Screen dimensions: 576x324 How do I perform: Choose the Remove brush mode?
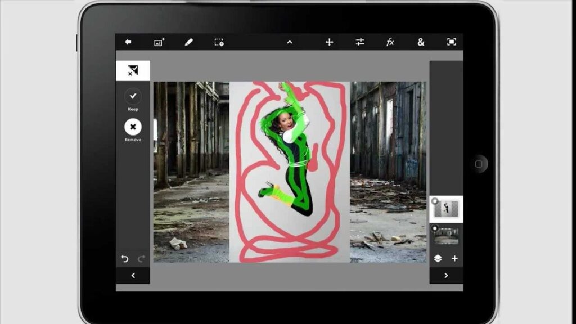[x=133, y=127]
